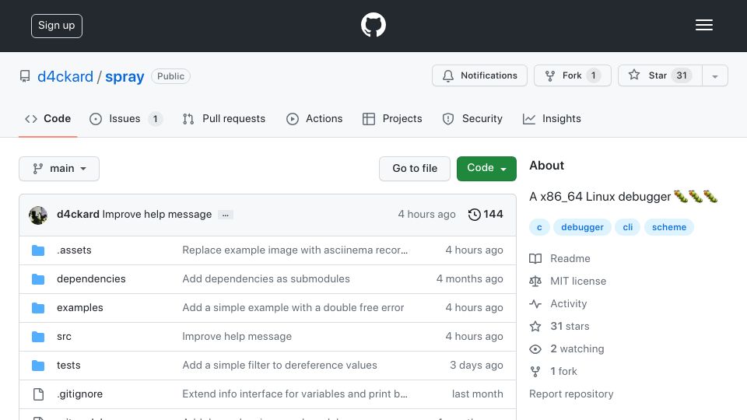Viewport: 747px width, 420px height.
Task: View the 2 watching list
Action: [x=577, y=348]
